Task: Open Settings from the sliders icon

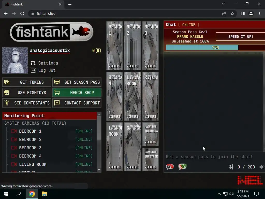Action: tap(33, 63)
